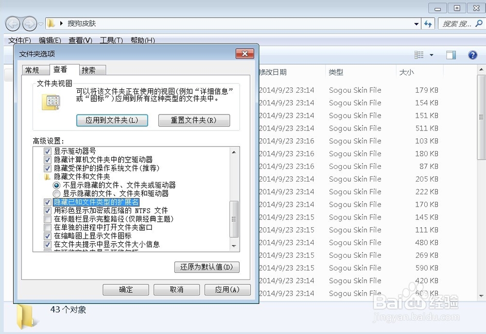
Task: Select 不显示隐藏的文件、文件夹或驱动器 radio
Action: click(x=56, y=185)
